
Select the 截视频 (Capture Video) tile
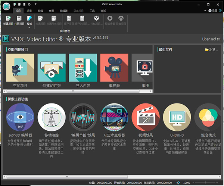[x=114, y=68]
